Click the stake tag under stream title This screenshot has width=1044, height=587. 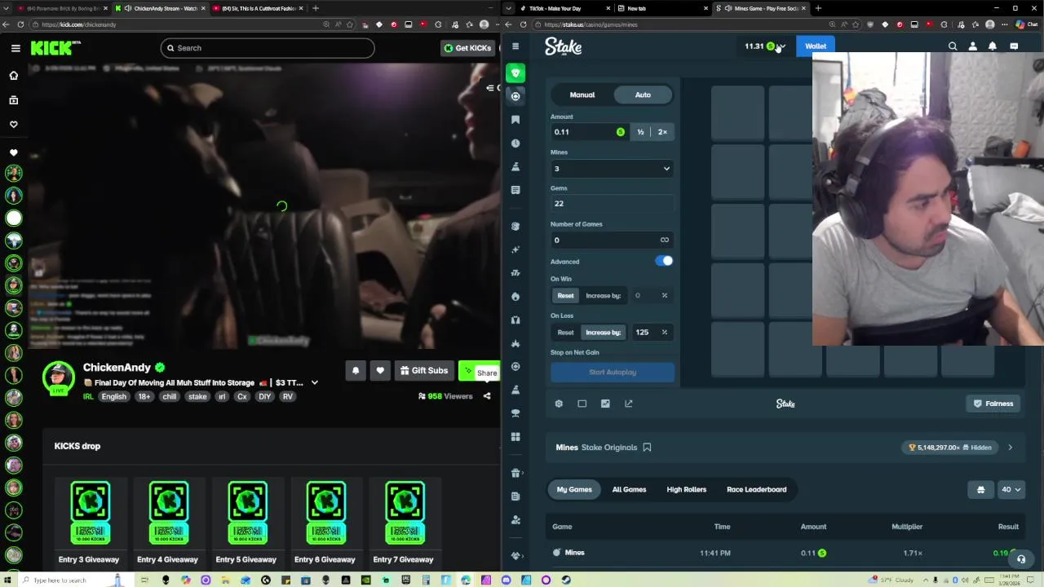click(x=197, y=397)
